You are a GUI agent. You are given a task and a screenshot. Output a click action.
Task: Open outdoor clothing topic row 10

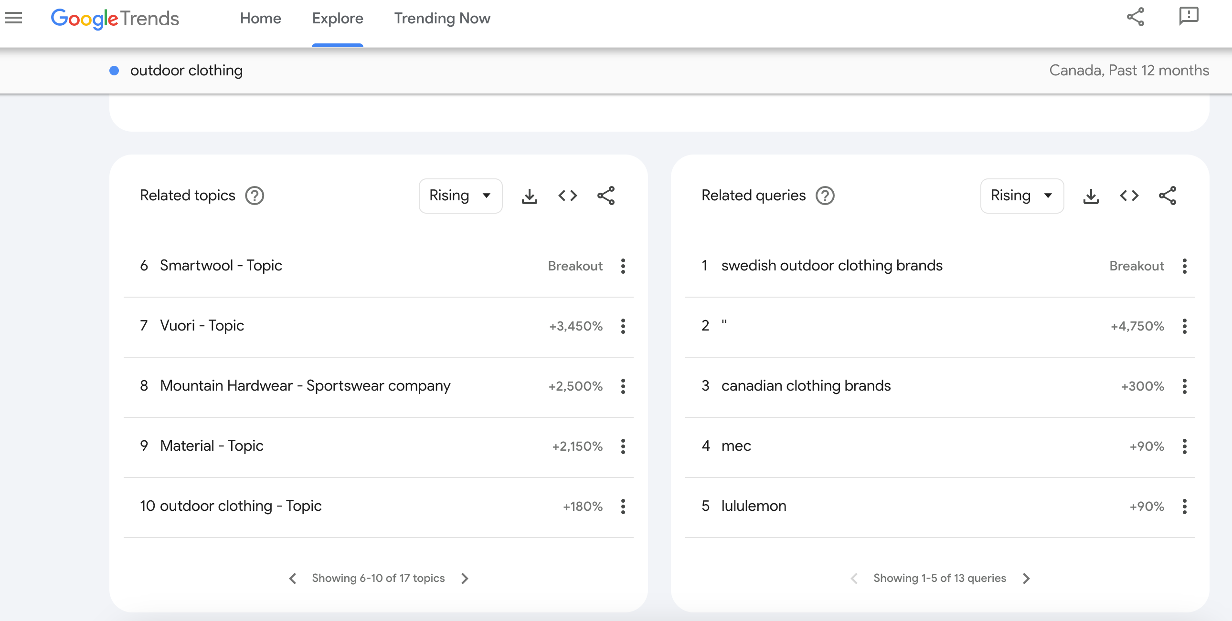tap(241, 506)
